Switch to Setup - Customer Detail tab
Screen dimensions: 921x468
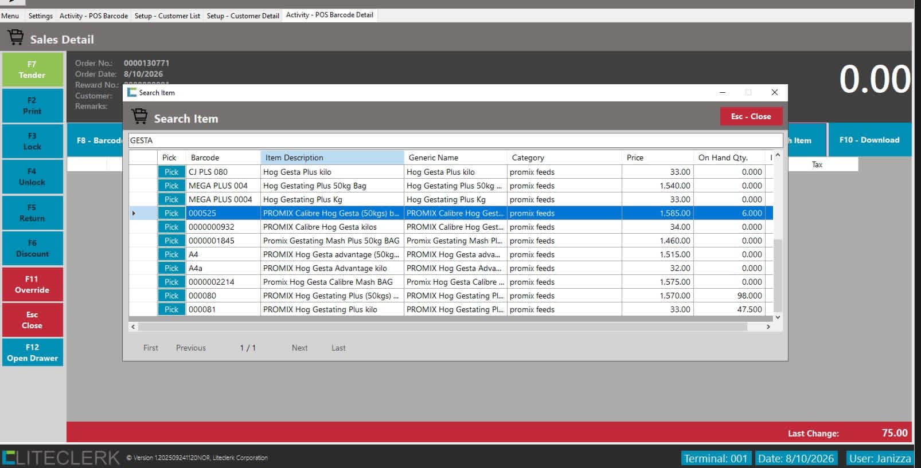(243, 15)
